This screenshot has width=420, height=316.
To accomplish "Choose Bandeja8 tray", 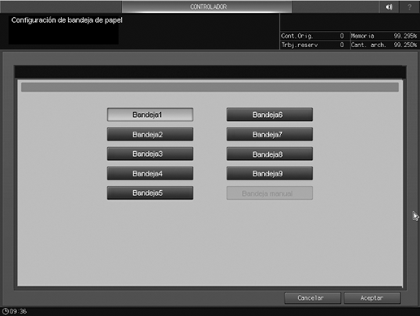I will pos(270,154).
